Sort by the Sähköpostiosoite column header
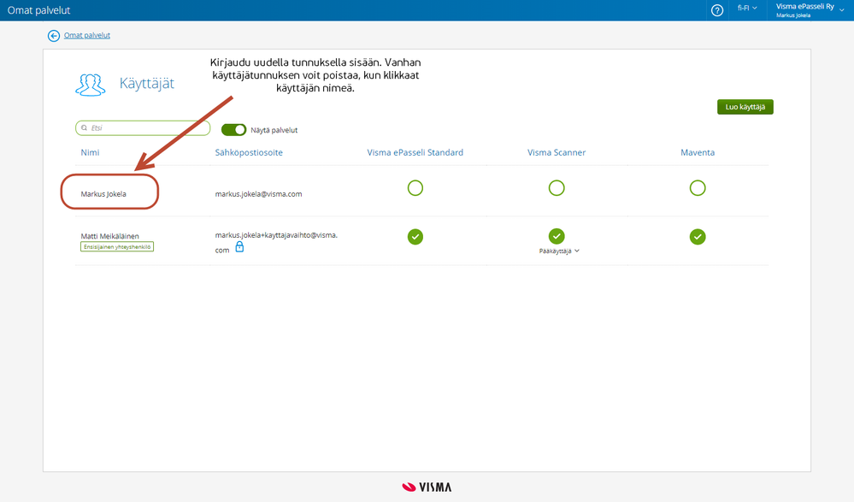The height and width of the screenshot is (502, 854). 249,152
